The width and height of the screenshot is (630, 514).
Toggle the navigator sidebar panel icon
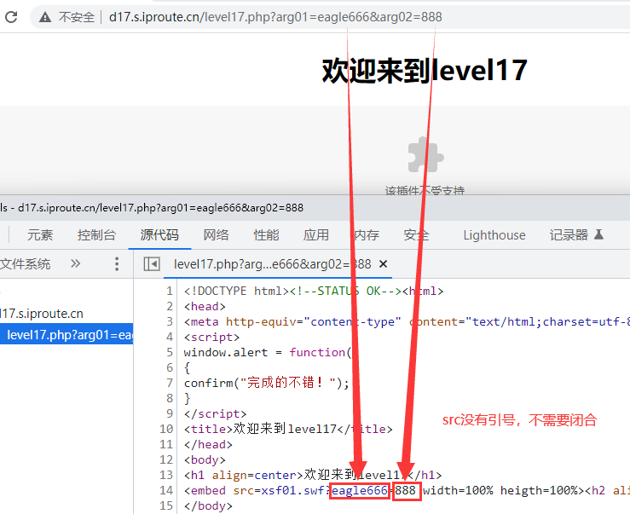coord(152,264)
